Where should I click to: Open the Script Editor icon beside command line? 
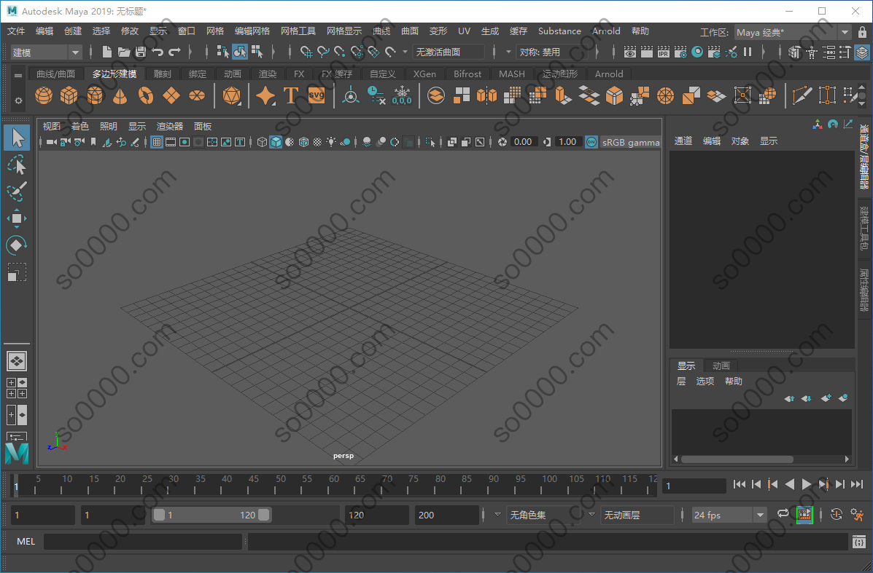858,542
